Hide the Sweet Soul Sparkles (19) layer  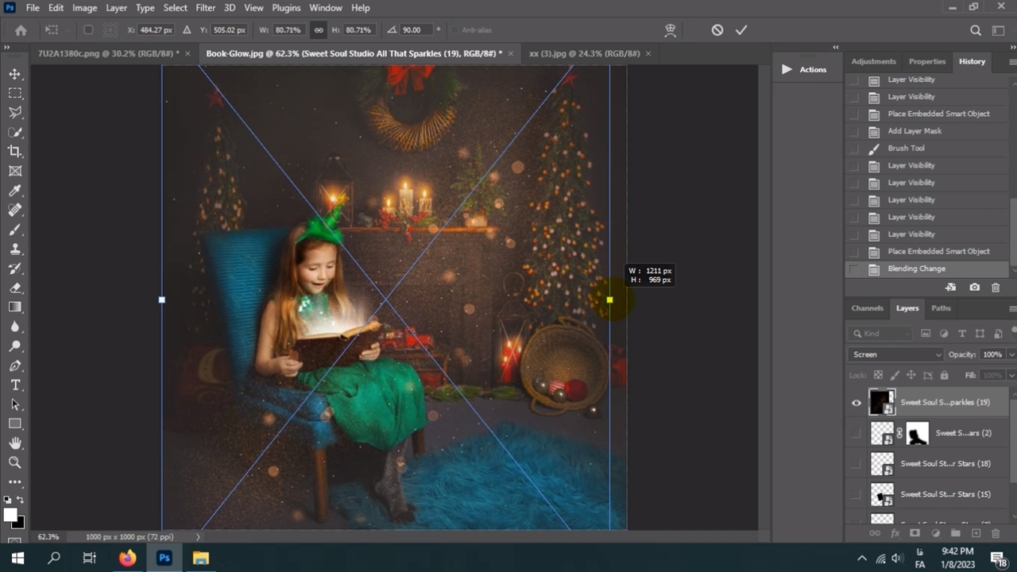pyautogui.click(x=857, y=403)
